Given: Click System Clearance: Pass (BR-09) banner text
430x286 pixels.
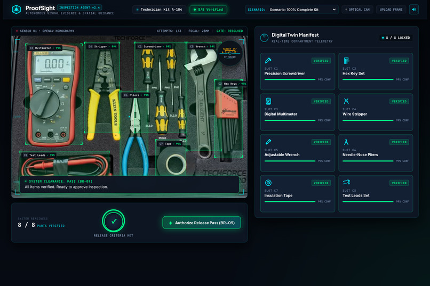Looking at the screenshot, I should point(61,181).
